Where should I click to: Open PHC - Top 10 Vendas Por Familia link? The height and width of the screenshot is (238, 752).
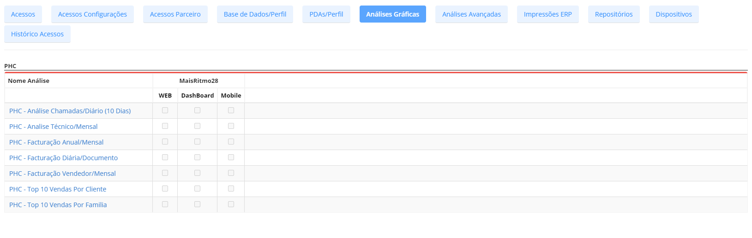tap(58, 205)
